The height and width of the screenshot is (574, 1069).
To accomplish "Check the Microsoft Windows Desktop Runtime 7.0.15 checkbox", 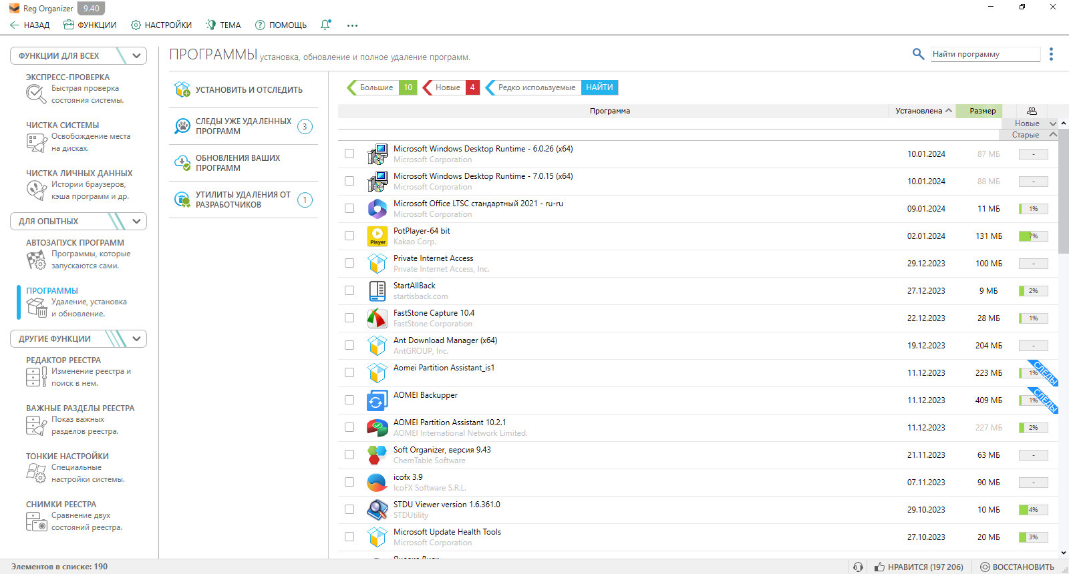I will tap(349, 181).
